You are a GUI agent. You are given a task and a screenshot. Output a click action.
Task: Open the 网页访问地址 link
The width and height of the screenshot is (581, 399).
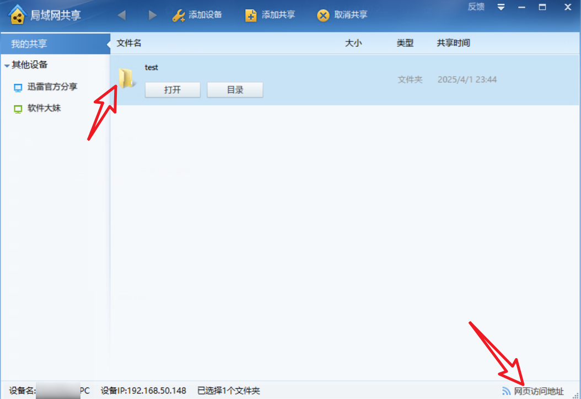click(539, 391)
